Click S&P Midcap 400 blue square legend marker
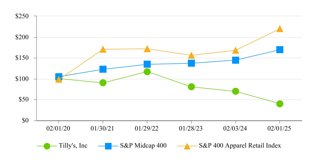The image size is (318, 168). [108, 146]
